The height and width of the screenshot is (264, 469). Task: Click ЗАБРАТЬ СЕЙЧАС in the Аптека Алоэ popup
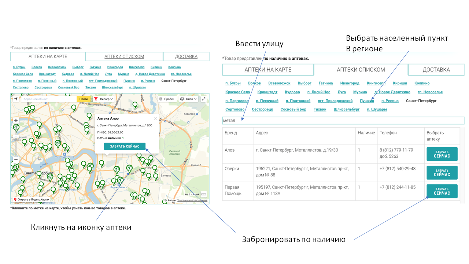(x=125, y=146)
